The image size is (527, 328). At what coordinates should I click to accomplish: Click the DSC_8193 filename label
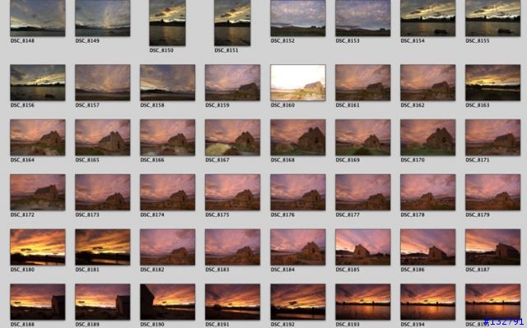(347, 325)
